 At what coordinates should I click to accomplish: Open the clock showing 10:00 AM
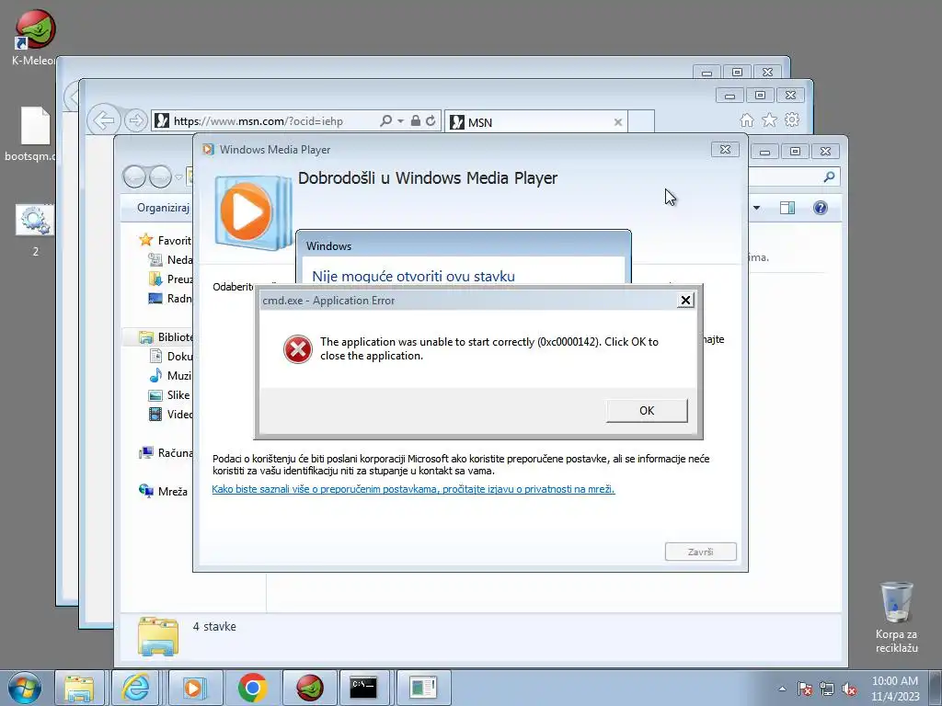895,688
